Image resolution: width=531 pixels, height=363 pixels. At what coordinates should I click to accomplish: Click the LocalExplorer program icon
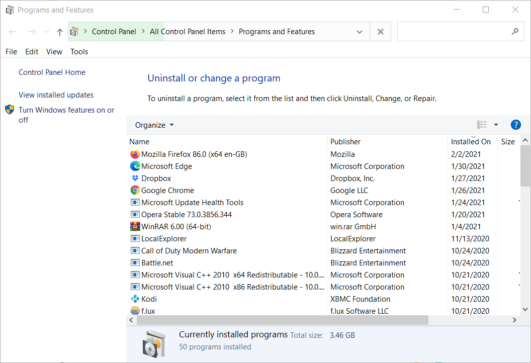tap(135, 239)
